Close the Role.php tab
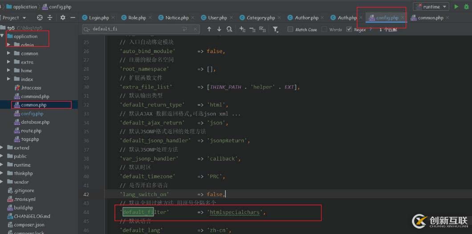This screenshot has width=472, height=234. tap(151, 18)
